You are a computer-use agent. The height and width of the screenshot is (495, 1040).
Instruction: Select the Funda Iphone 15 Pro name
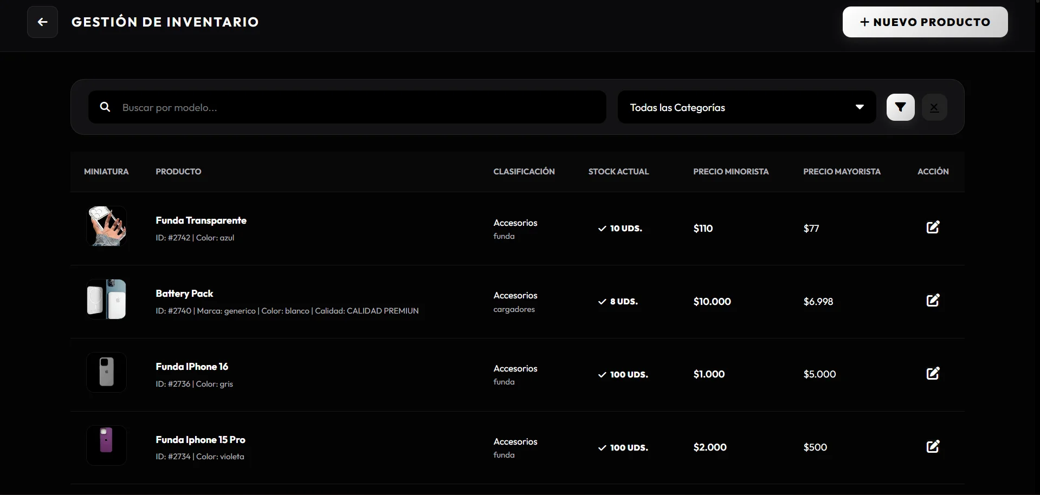[201, 440]
